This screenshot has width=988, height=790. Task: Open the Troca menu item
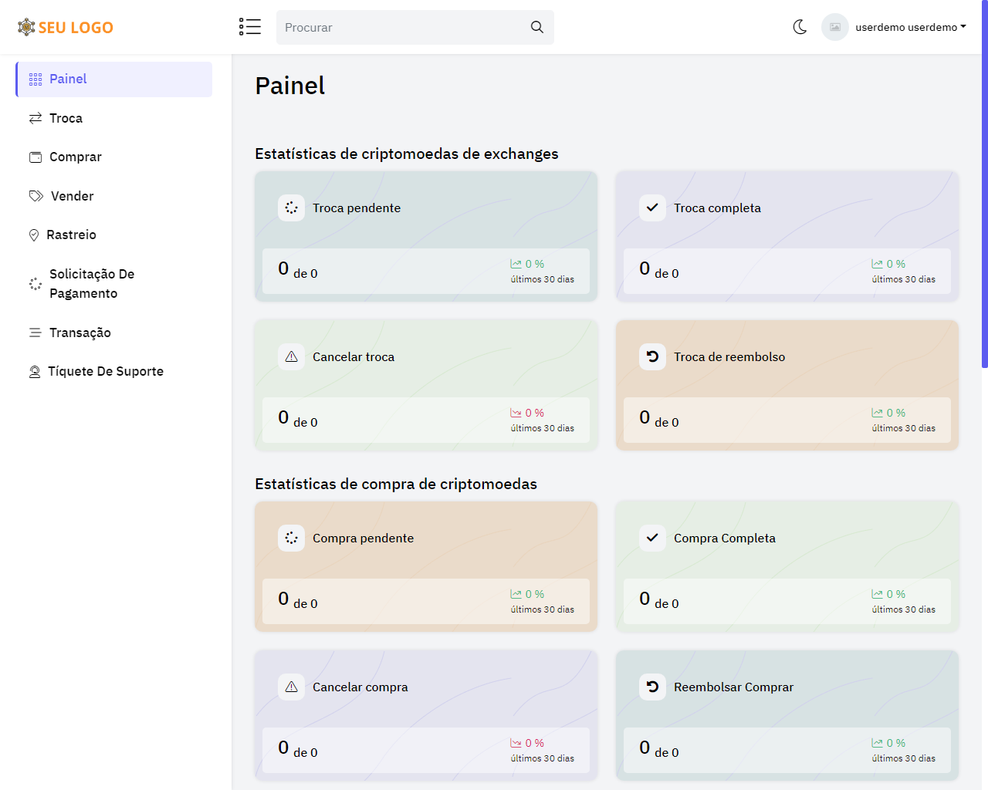[66, 118]
